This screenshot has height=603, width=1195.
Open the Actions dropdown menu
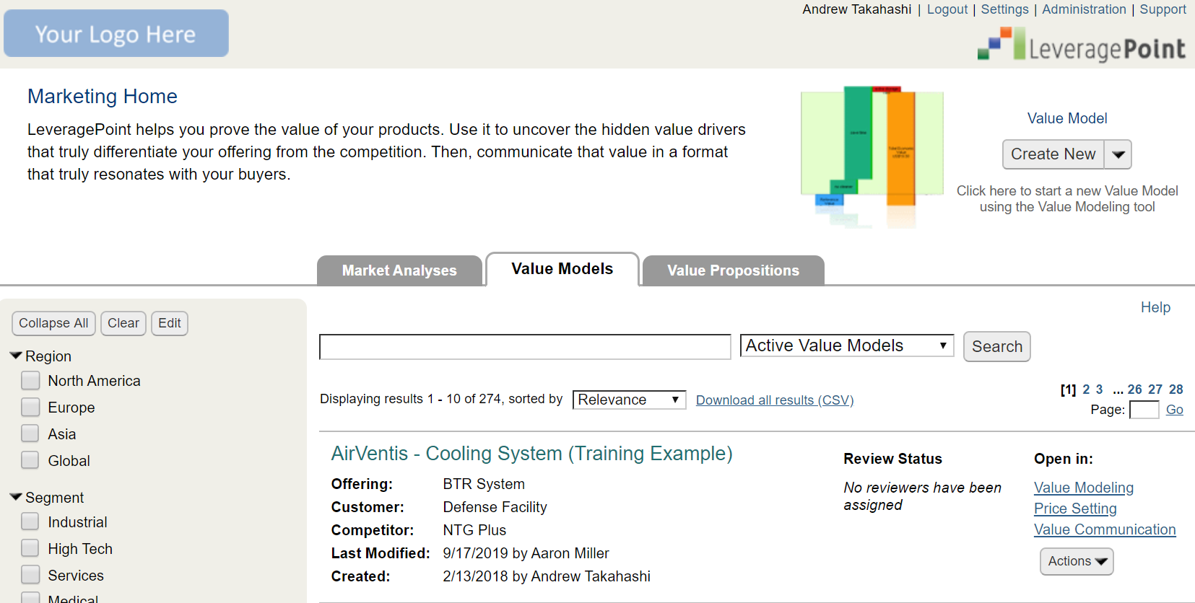click(1077, 561)
